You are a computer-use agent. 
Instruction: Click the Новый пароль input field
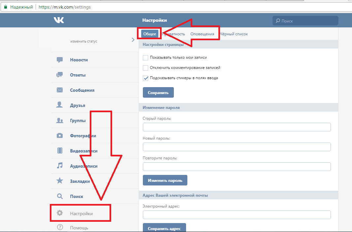coord(237,147)
